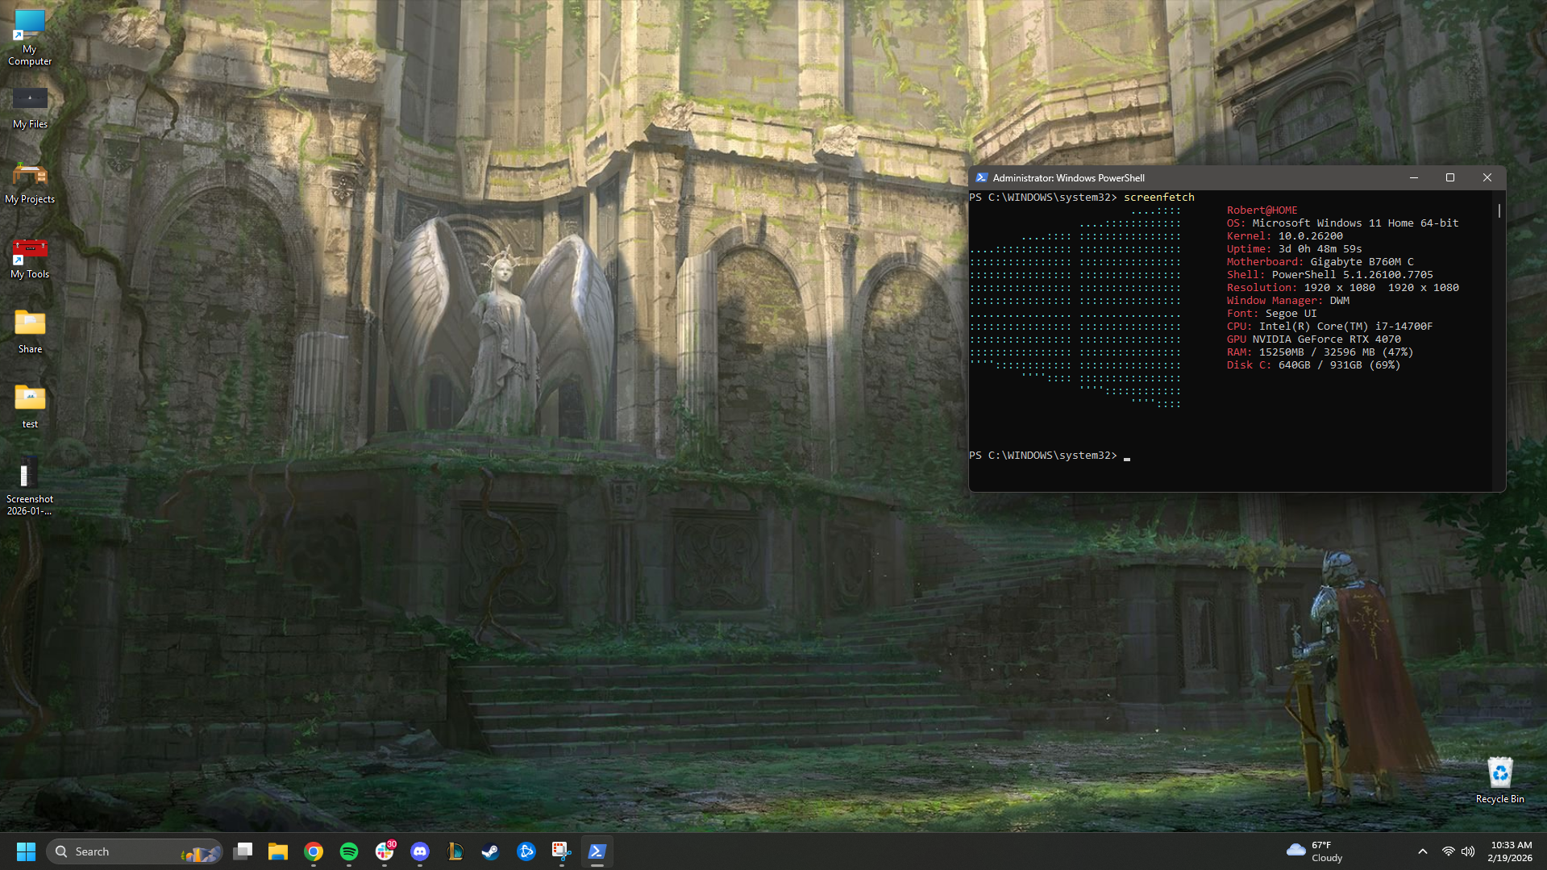Open Wi-Fi network settings in tray
1547x870 pixels.
point(1448,851)
